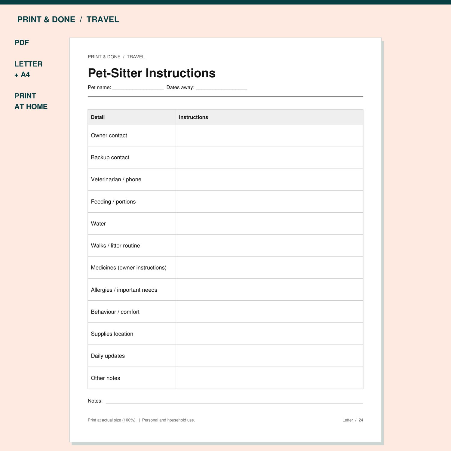The height and width of the screenshot is (451, 451).
Task: Click the large "PRINT & DONE / TRAVEL" banner heading
Action: tap(68, 20)
